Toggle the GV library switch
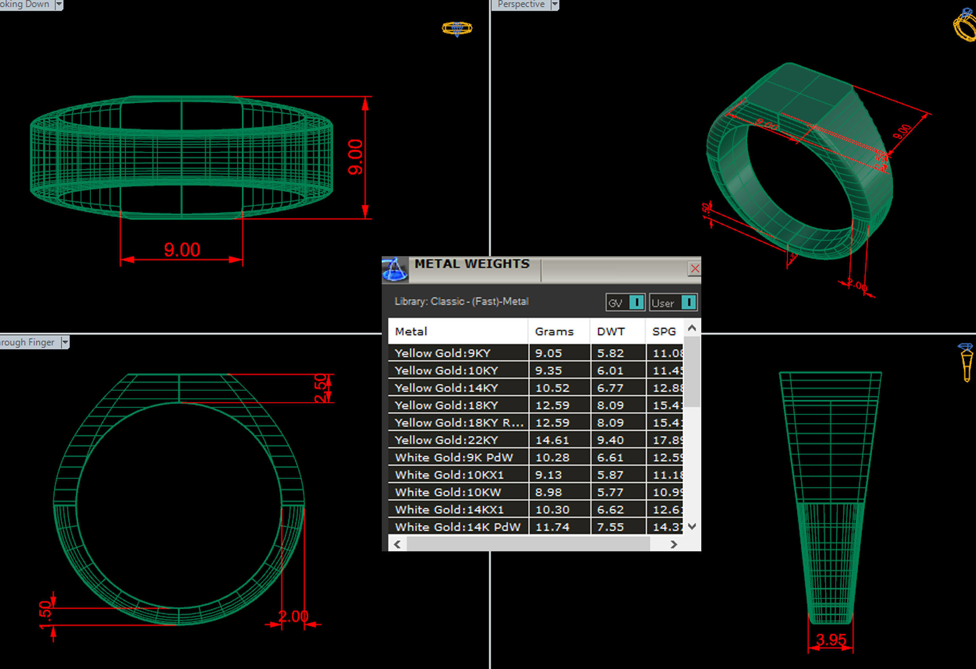976x669 pixels. coord(637,302)
